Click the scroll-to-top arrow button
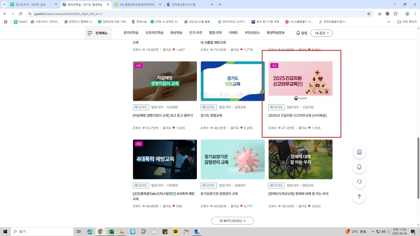The image size is (420, 236). point(359,197)
